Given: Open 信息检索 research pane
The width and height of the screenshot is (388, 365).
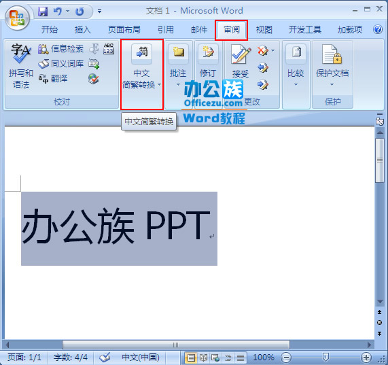Looking at the screenshot, I should tap(61, 49).
